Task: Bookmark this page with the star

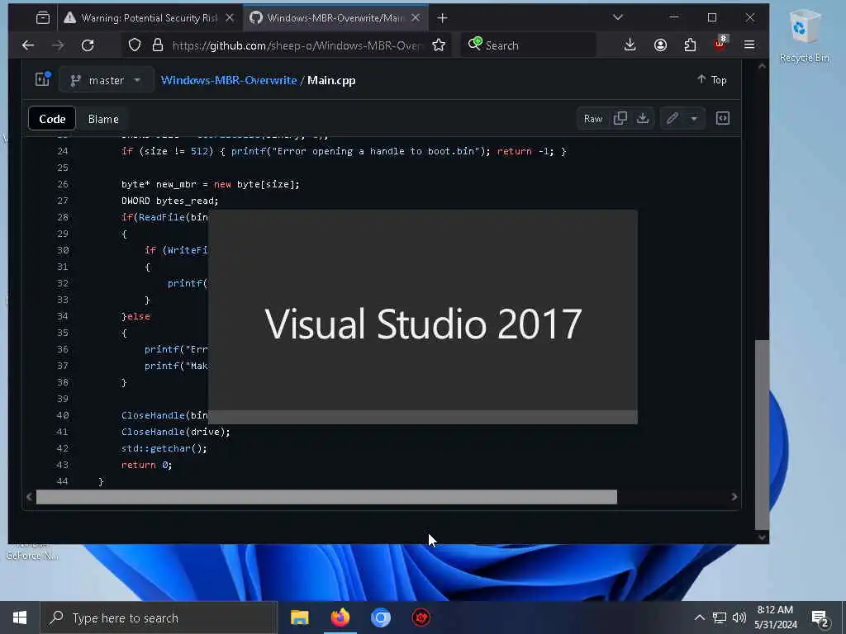Action: (439, 45)
